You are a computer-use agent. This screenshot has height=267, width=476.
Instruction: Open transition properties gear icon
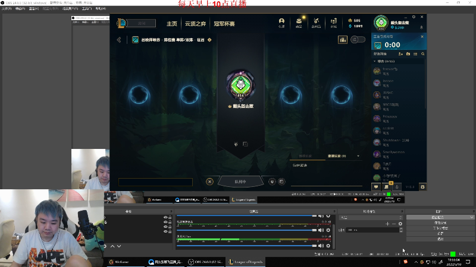(400, 224)
